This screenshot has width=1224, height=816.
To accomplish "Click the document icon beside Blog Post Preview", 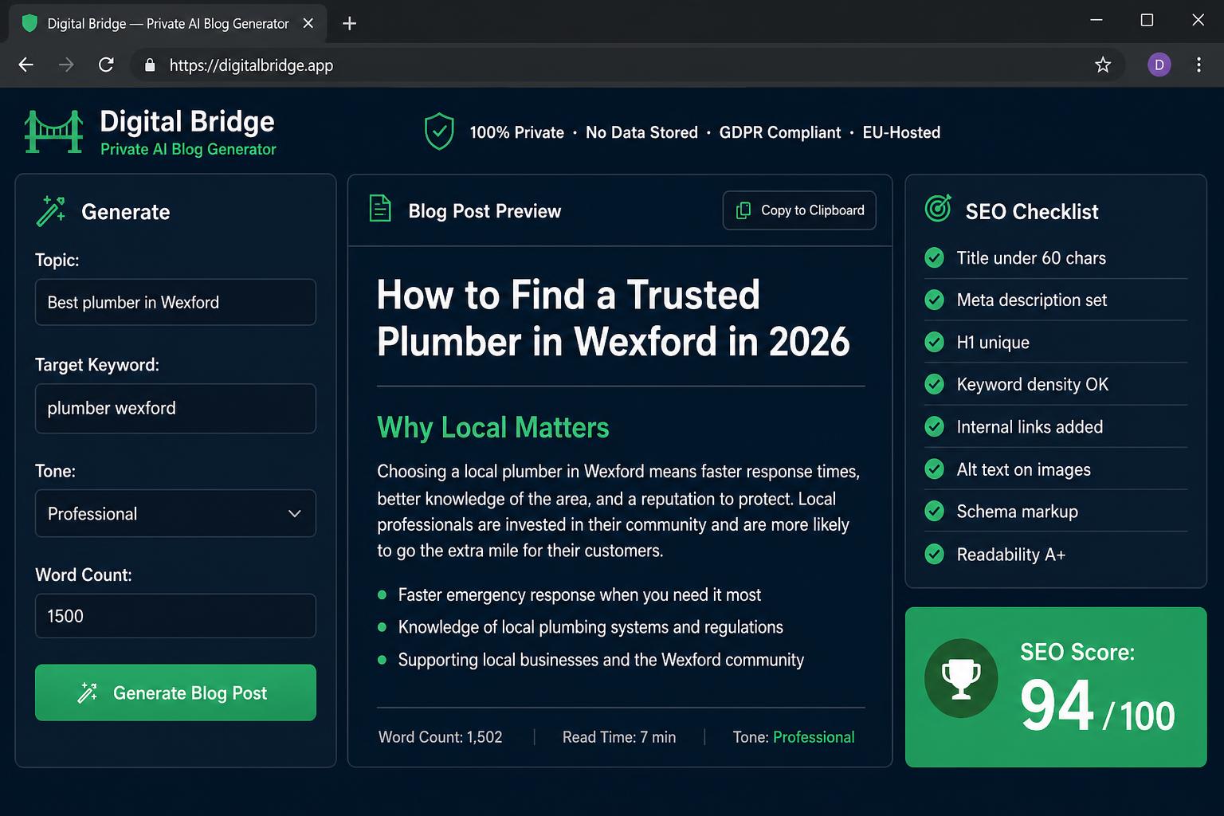I will point(380,209).
